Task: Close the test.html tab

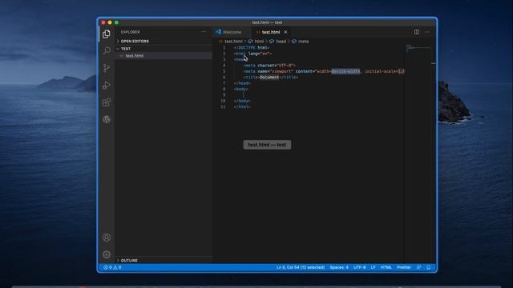Action: pos(285,32)
